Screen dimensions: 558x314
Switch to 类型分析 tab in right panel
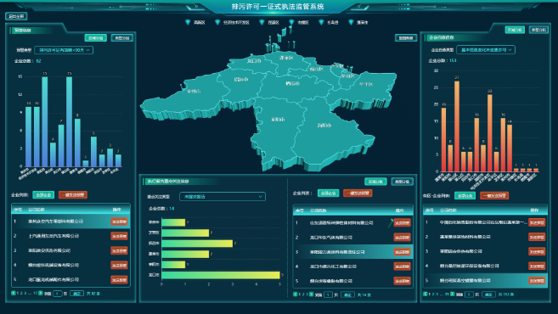click(538, 30)
